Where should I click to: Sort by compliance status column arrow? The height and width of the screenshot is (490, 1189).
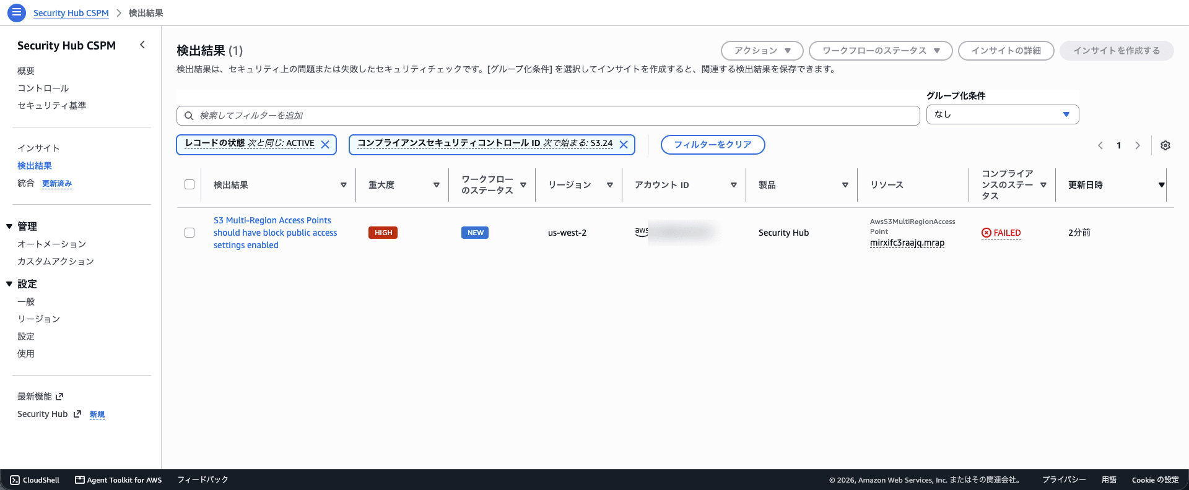[1043, 185]
